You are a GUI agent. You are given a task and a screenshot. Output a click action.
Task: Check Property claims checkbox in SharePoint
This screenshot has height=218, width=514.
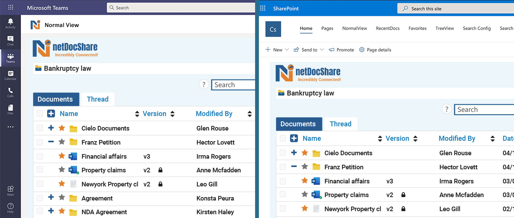(x=283, y=194)
